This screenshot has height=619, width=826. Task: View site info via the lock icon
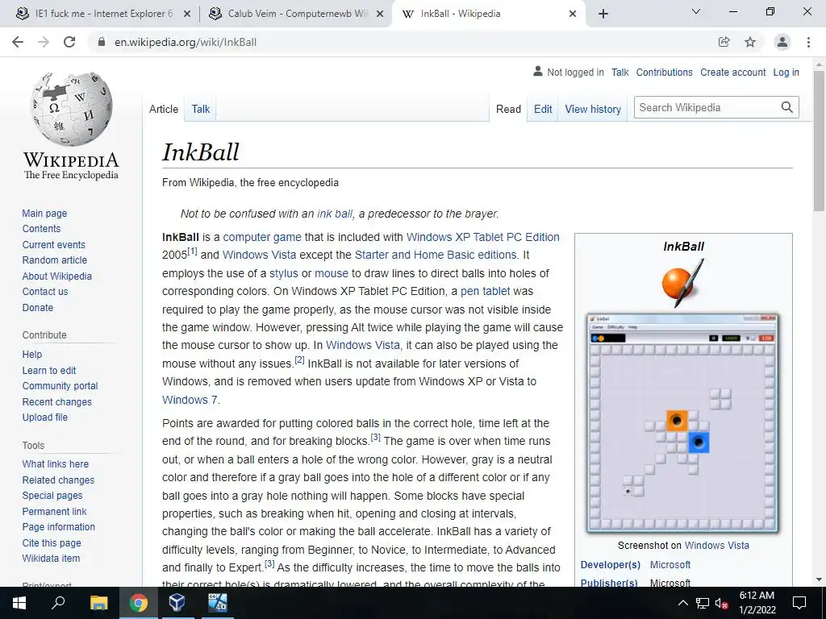(102, 42)
